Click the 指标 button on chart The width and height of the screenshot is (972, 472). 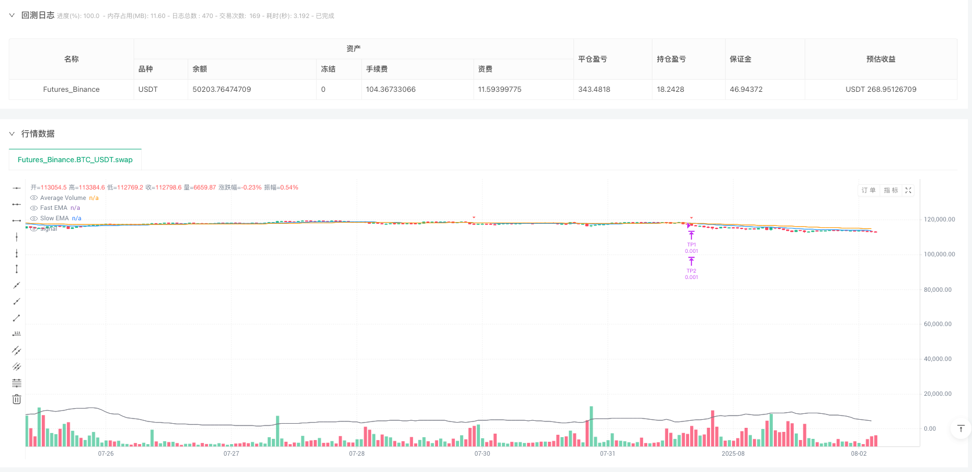pyautogui.click(x=891, y=190)
